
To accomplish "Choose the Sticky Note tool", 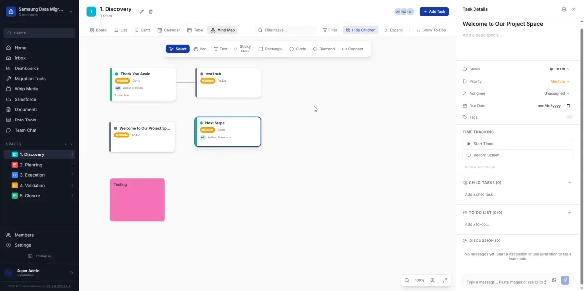I will [x=242, y=49].
